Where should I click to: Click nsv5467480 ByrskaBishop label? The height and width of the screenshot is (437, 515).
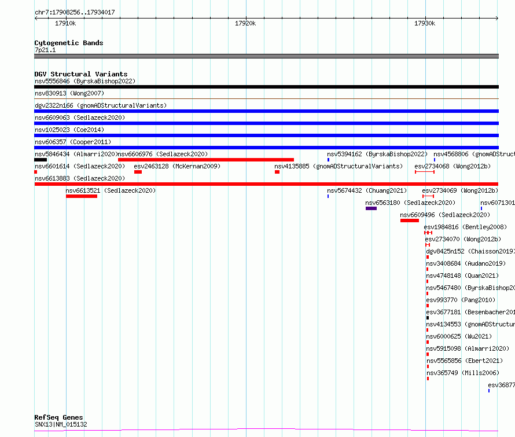(470, 288)
